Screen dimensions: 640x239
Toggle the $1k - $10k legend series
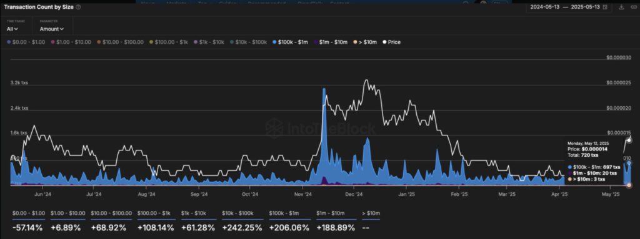[x=208, y=42]
